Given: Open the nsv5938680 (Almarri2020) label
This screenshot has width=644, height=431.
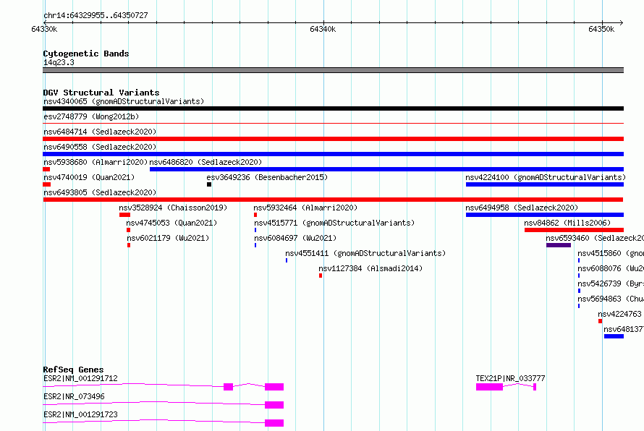Looking at the screenshot, I should tap(96, 162).
